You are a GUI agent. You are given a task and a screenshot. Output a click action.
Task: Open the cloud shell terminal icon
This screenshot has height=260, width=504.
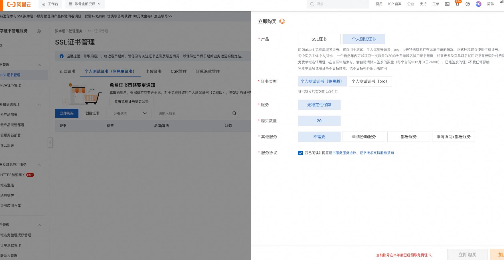pos(447,4)
